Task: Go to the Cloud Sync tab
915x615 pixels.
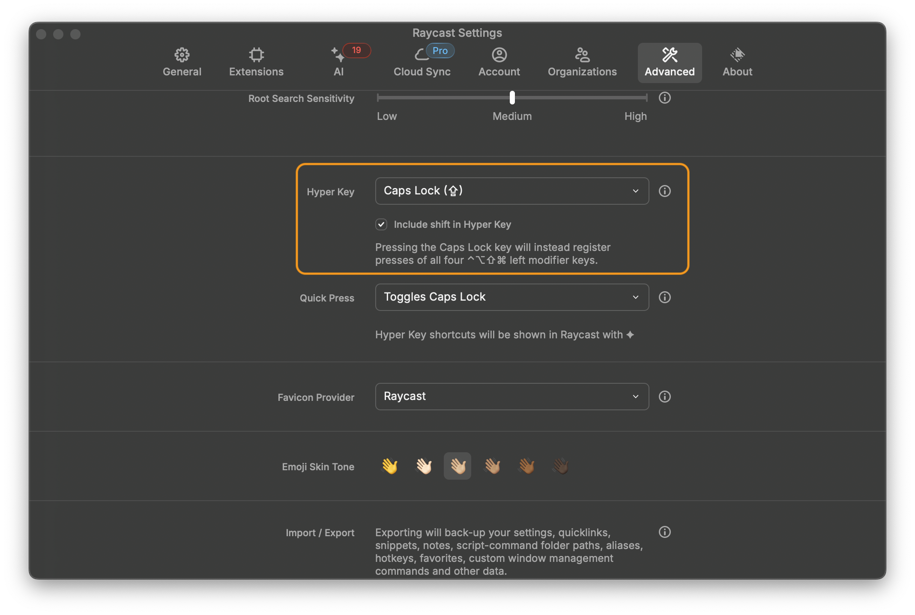Action: click(x=422, y=63)
